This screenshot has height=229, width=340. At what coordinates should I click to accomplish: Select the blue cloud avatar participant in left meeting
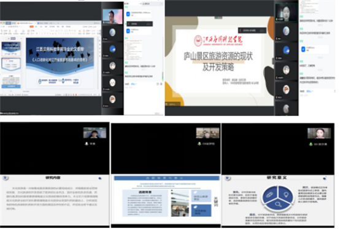(x=112, y=49)
